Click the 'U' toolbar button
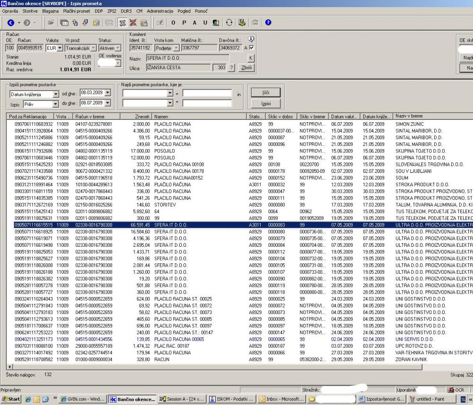 click(x=205, y=22)
